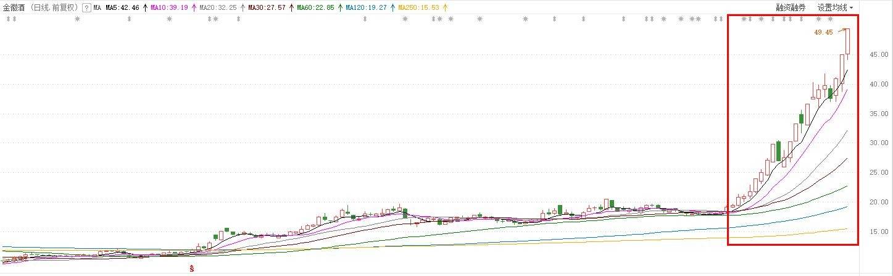Viewport: 893px width, 276px height.
Task: Click the red S marker below the chart
Action: click(x=192, y=269)
